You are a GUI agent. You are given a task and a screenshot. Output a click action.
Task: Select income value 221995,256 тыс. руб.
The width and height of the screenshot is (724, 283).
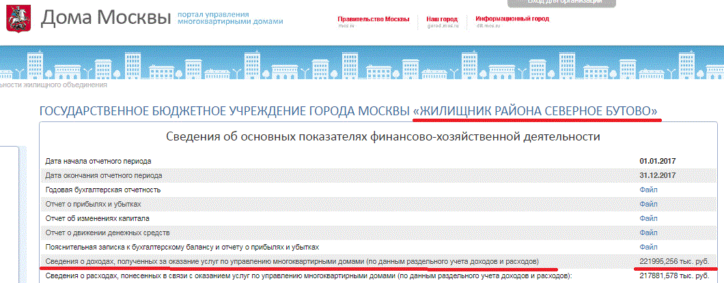674,261
